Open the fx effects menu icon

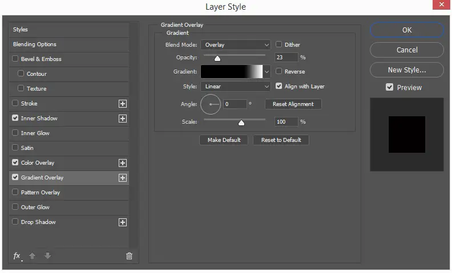point(17,256)
